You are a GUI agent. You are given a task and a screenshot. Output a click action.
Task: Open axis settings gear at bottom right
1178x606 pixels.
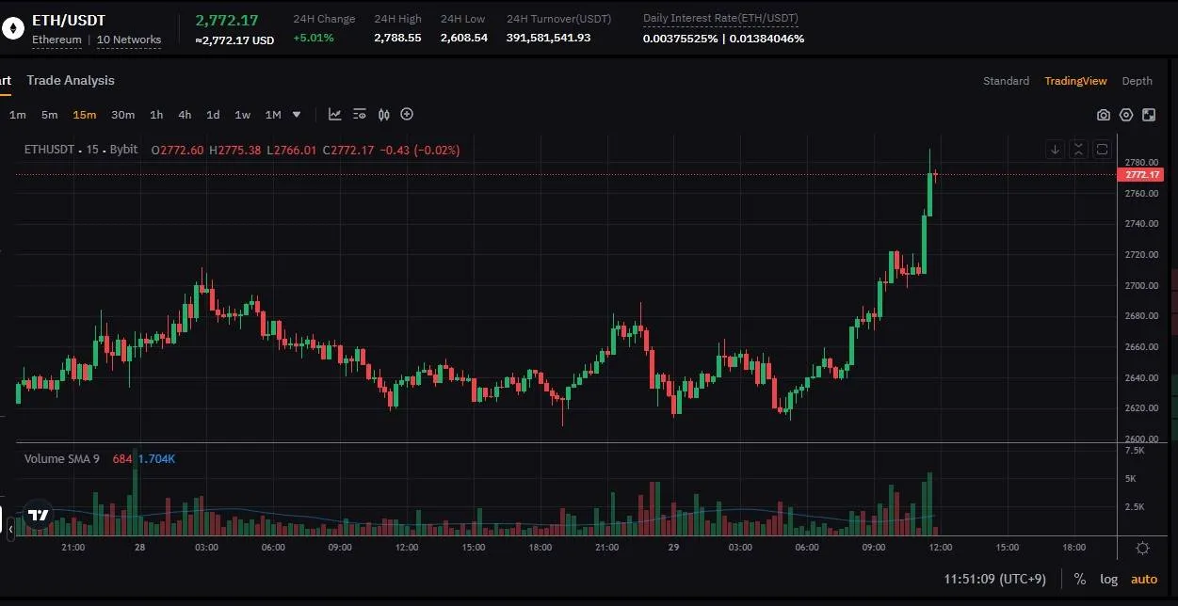point(1142,548)
